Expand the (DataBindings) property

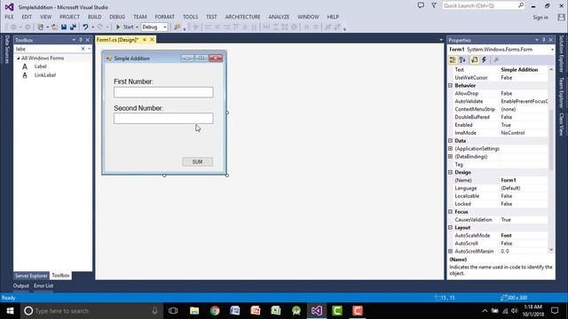pyautogui.click(x=450, y=157)
